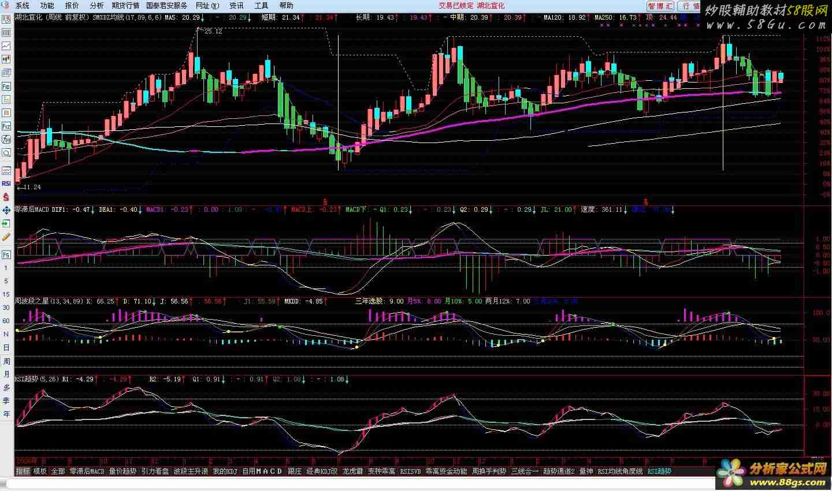
Task: Select the 日 daily period in left sidebar
Action: tap(6, 347)
